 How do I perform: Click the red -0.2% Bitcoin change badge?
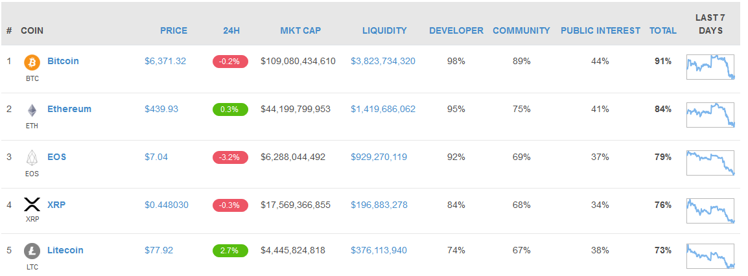point(230,62)
